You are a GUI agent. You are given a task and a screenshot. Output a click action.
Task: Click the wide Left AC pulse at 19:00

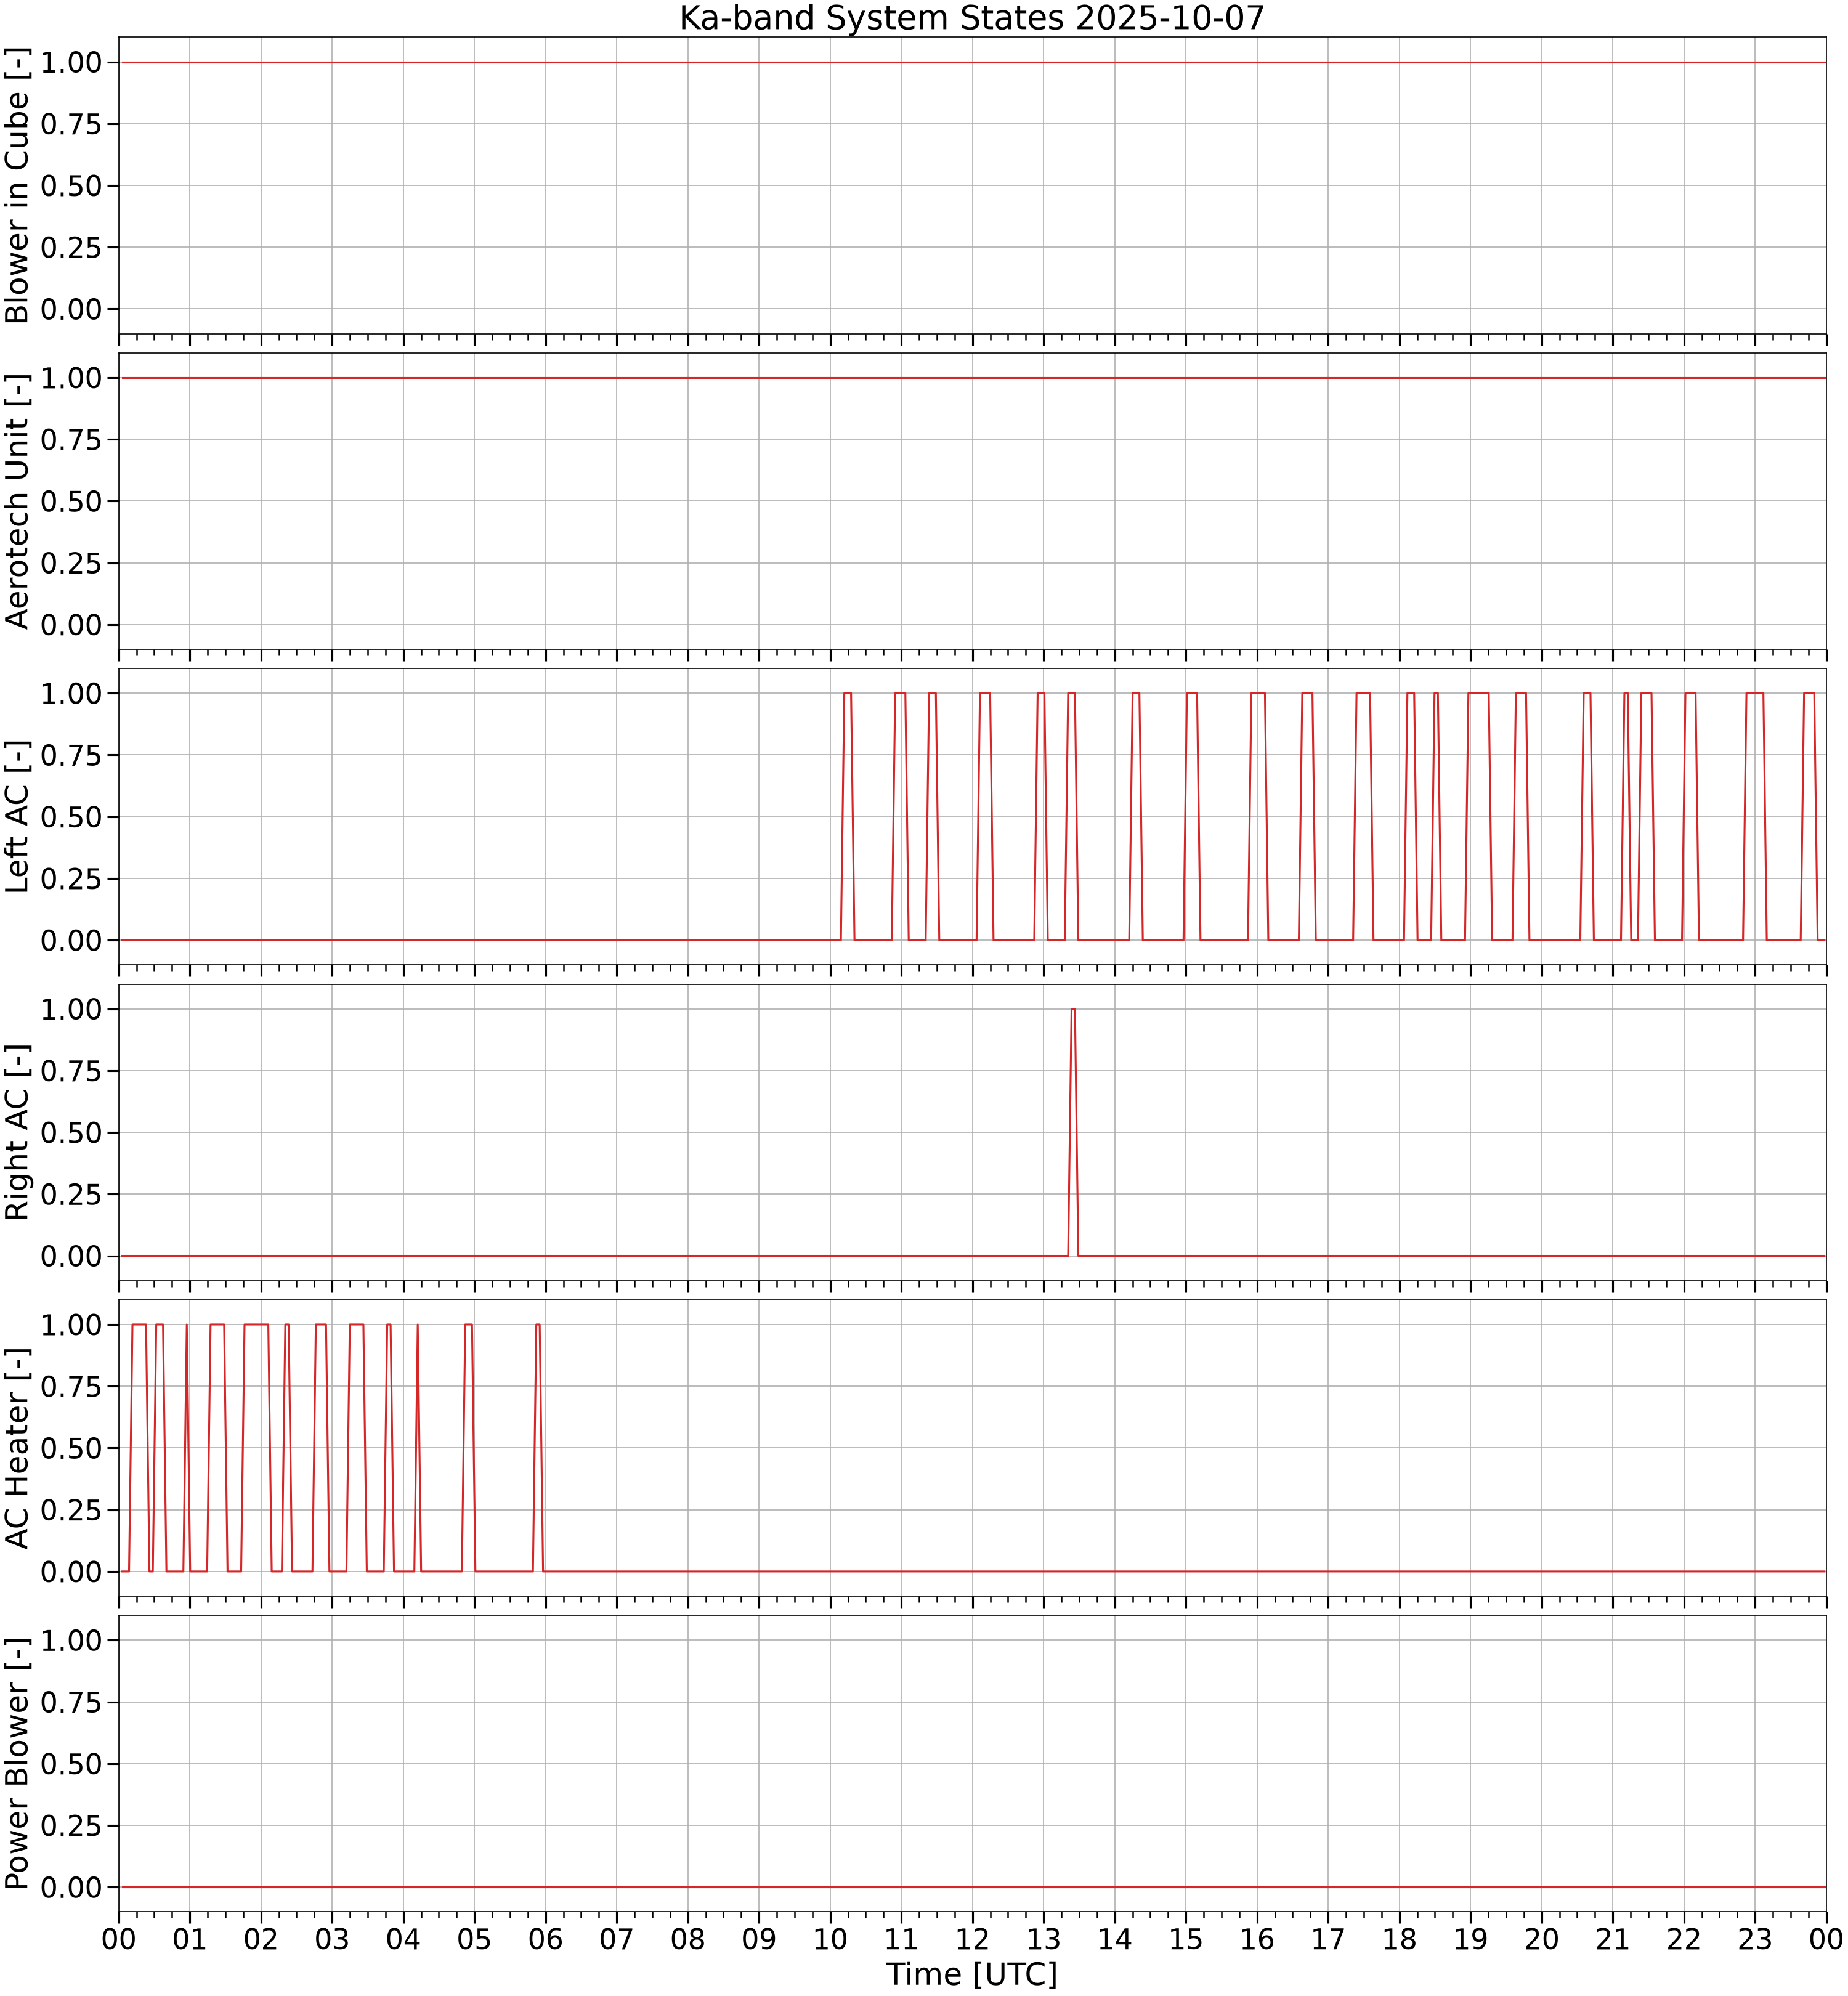coord(1478,817)
